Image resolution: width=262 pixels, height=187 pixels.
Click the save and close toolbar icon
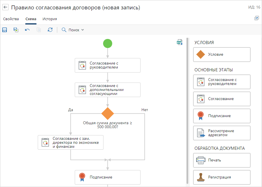point(16,30)
